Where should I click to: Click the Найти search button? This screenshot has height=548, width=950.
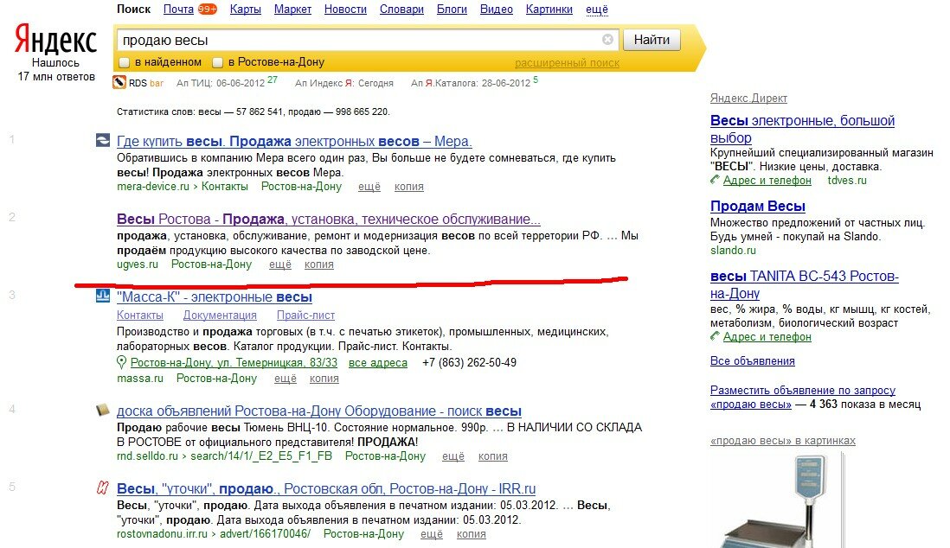click(x=652, y=40)
